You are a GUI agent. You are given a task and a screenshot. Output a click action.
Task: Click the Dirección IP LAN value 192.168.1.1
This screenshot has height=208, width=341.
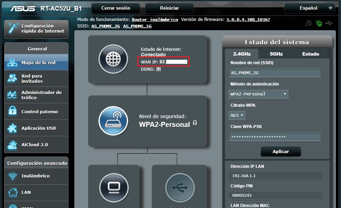244,176
